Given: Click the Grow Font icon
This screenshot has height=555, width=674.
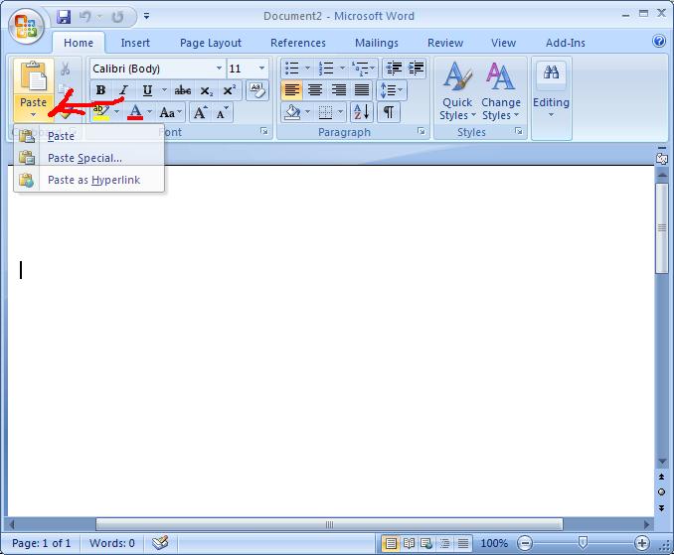Looking at the screenshot, I should pos(201,113).
